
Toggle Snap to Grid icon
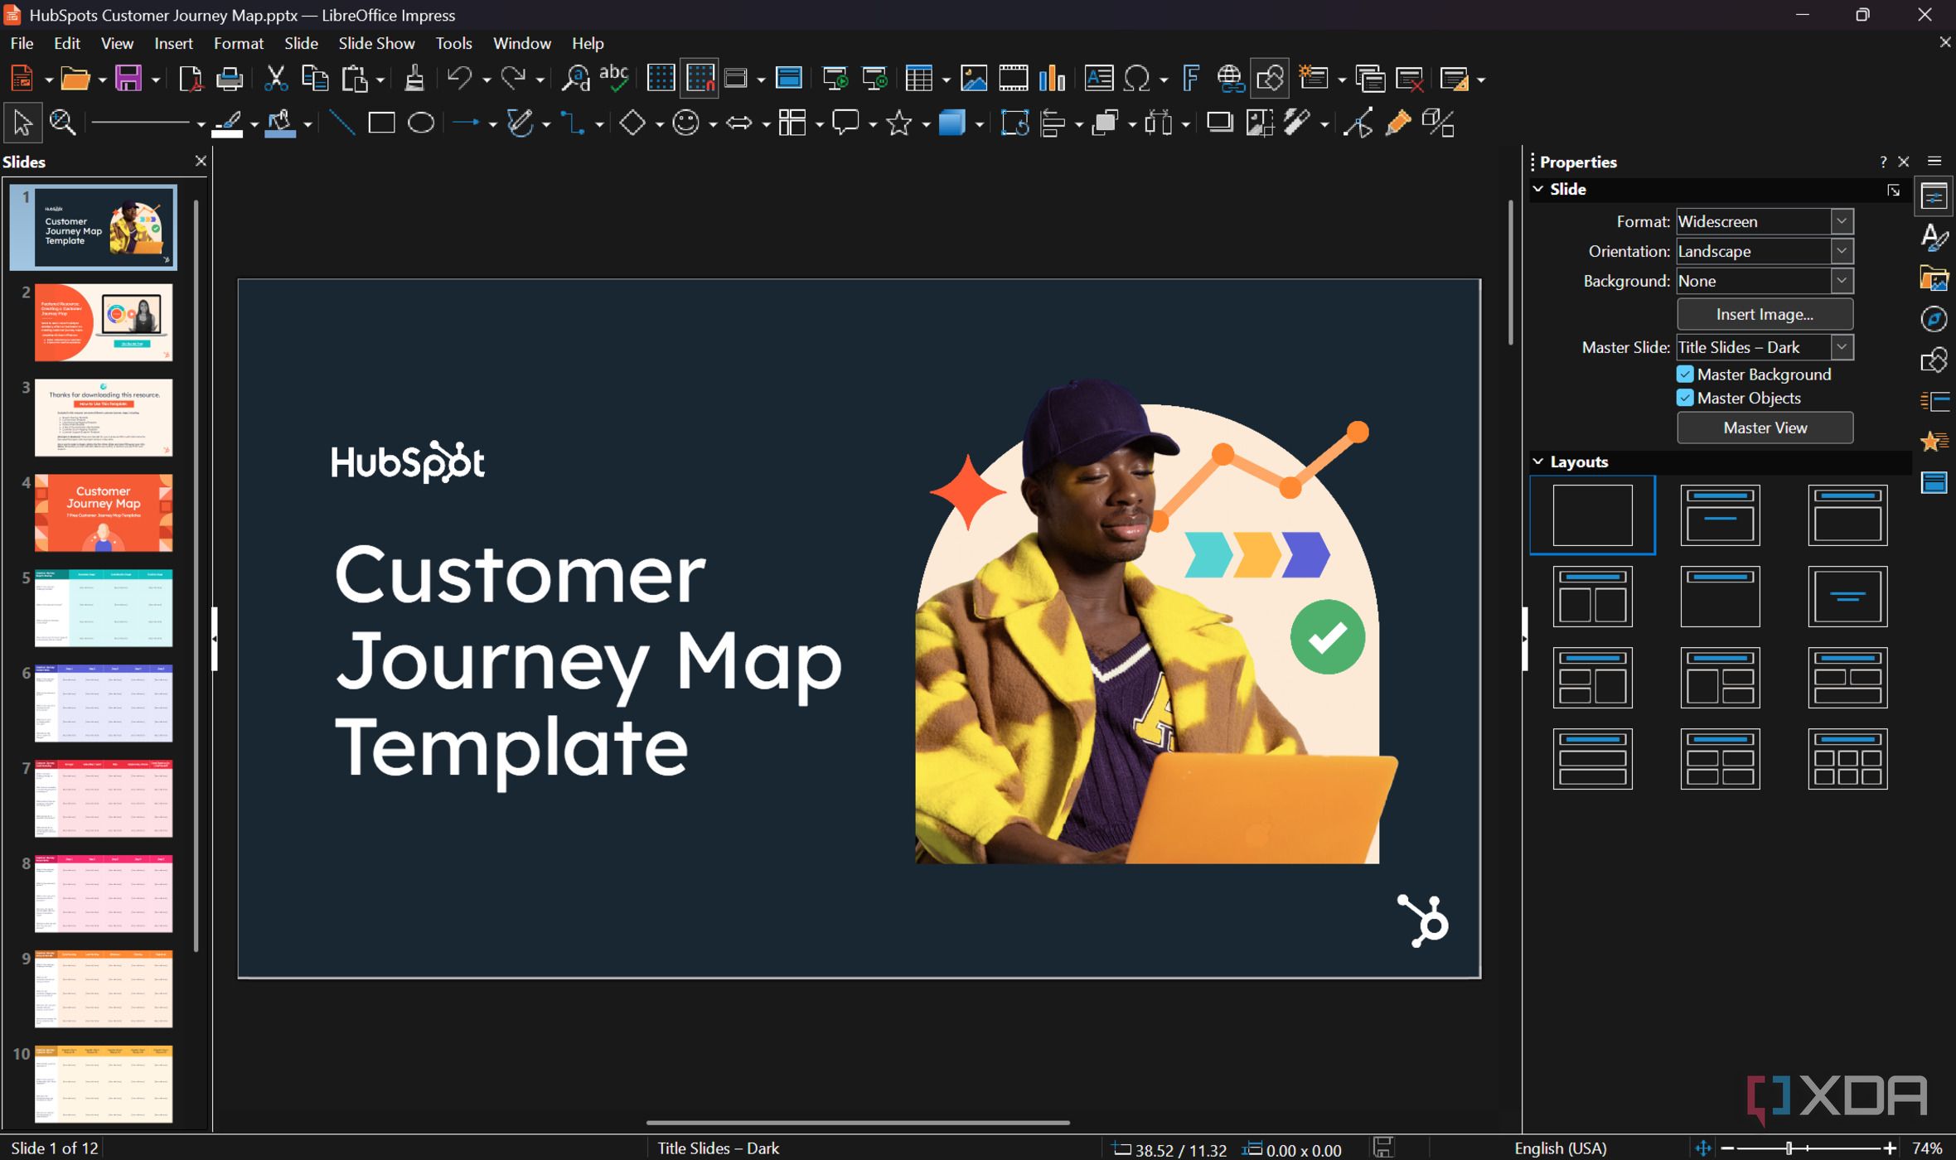(x=700, y=79)
